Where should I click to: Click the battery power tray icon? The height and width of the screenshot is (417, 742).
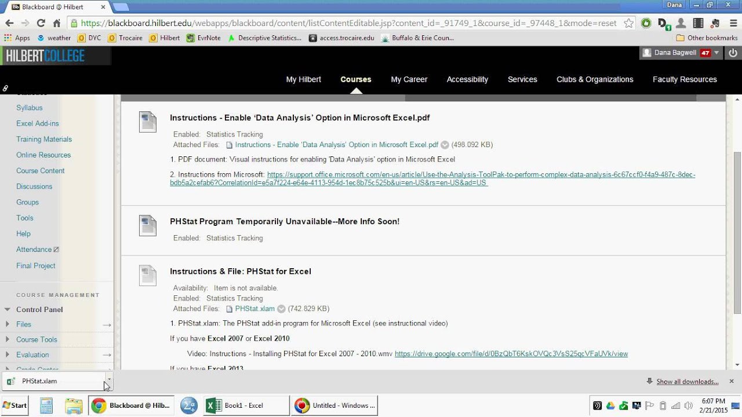click(663, 405)
